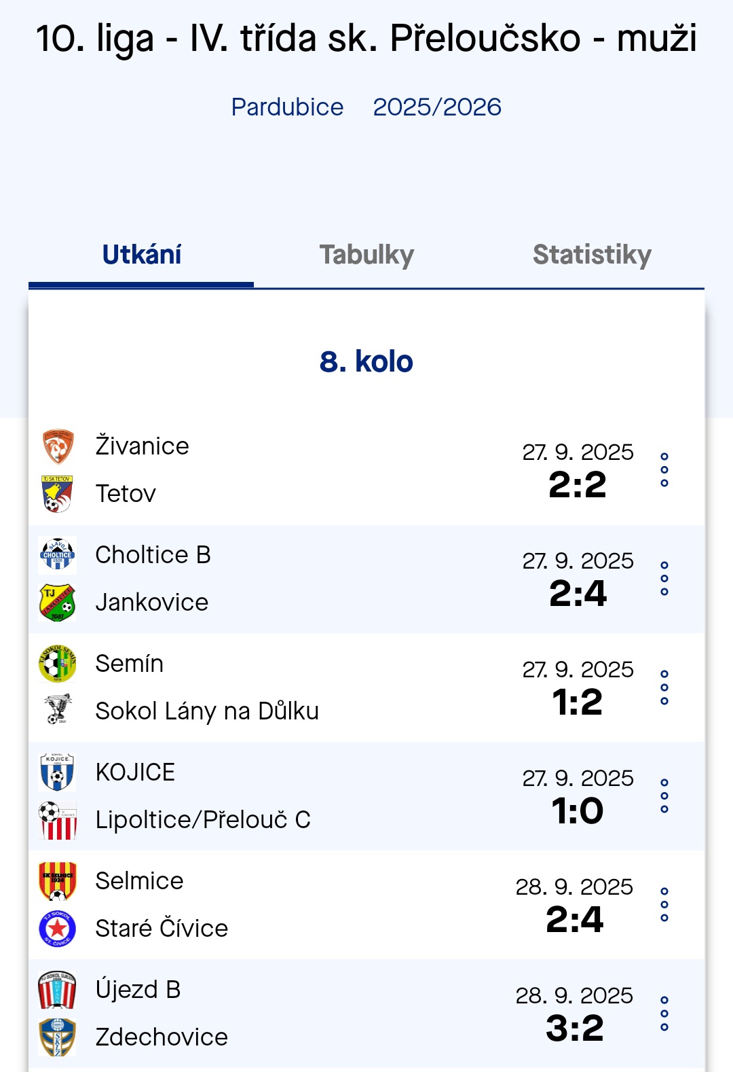Click the Semín club crest

[x=58, y=664]
